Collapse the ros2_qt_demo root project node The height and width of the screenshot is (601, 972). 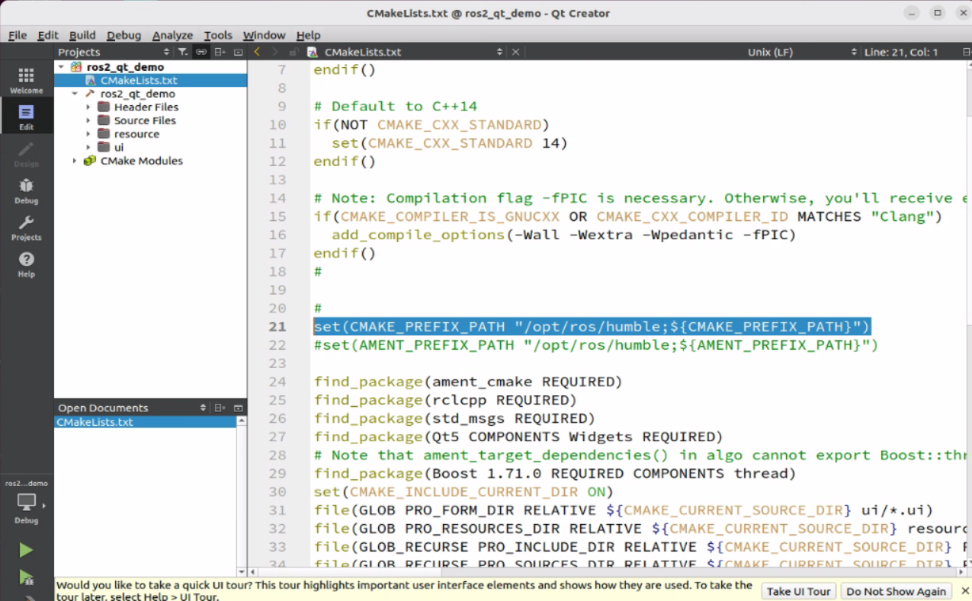61,67
